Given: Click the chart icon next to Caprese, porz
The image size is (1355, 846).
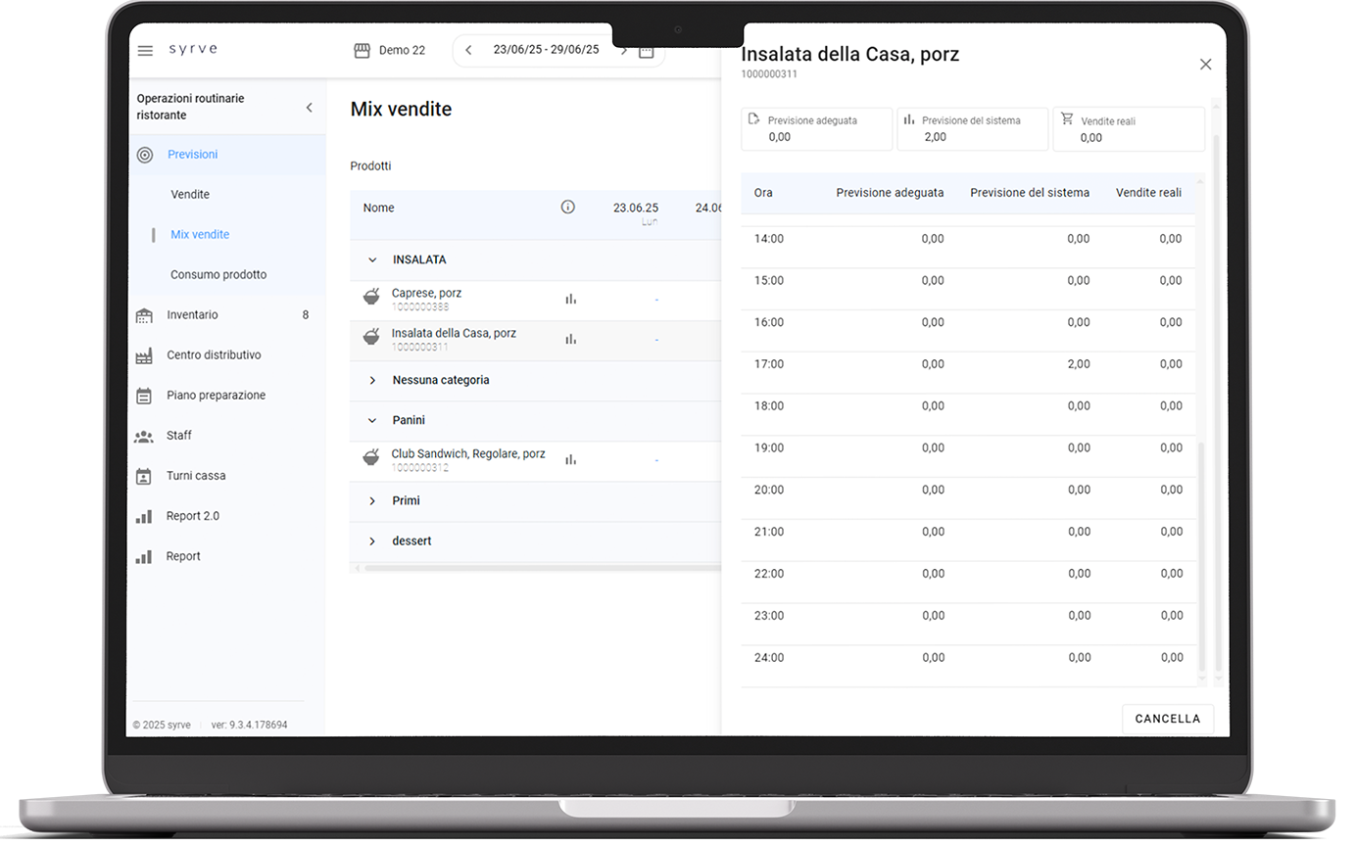Looking at the screenshot, I should [571, 299].
